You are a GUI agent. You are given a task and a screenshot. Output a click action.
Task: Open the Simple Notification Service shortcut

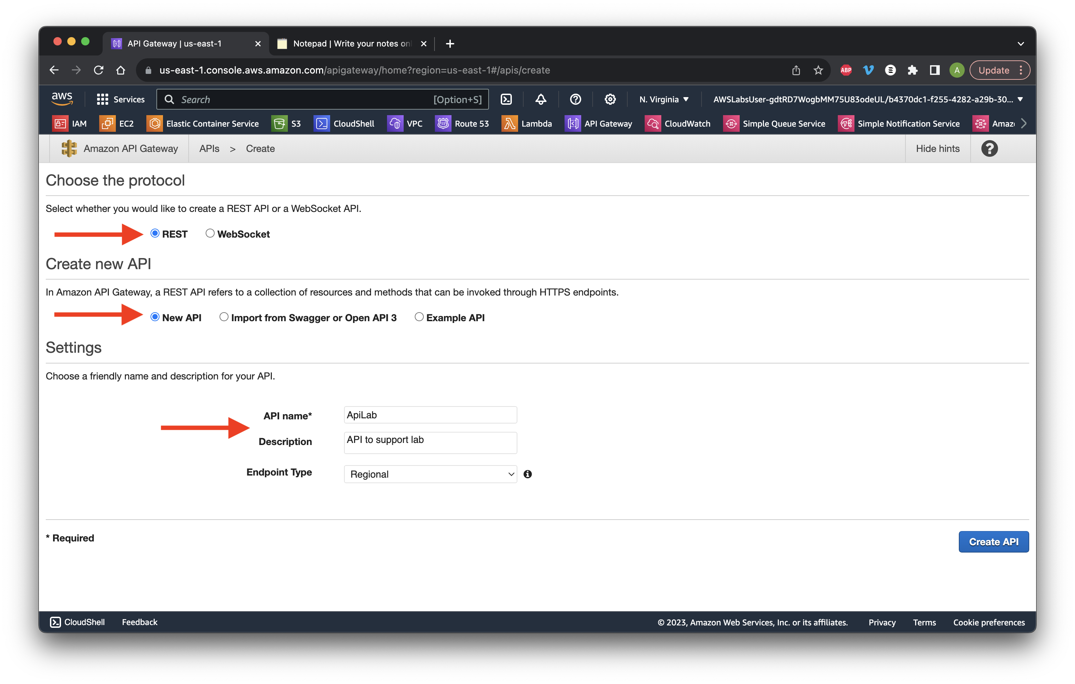[899, 124]
